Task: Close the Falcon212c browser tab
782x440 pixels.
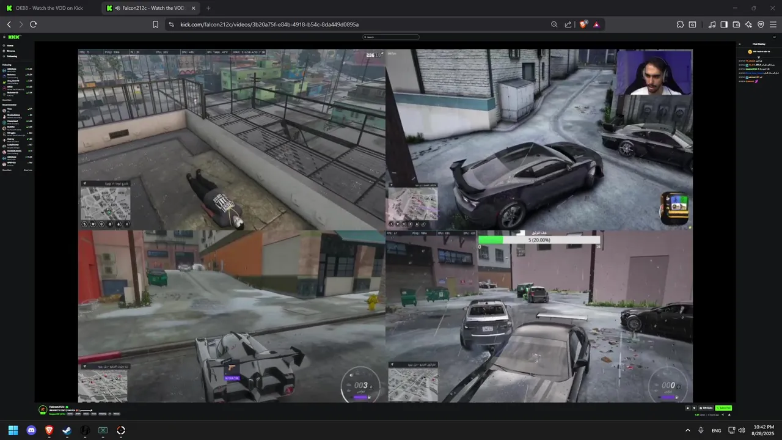Action: click(194, 8)
